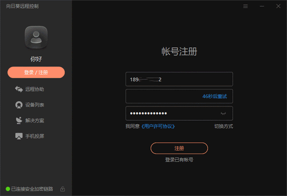Open the 解决方案 menu label
This screenshot has width=287, height=196.
[35, 120]
